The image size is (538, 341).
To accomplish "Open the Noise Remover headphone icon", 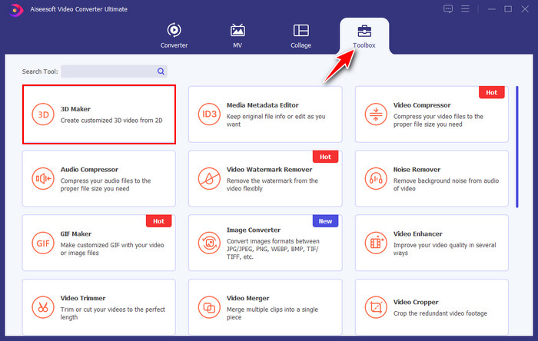I will (x=376, y=178).
